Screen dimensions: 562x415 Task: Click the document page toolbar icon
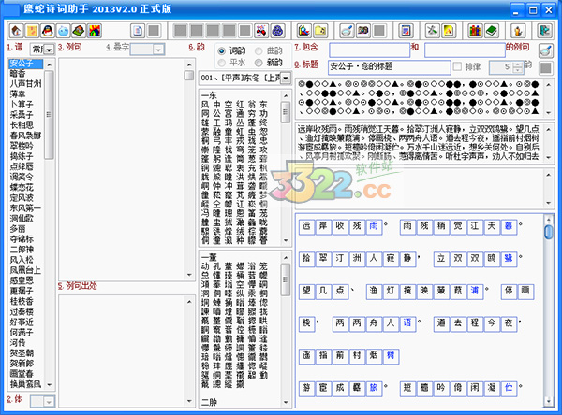pyautogui.click(x=138, y=31)
